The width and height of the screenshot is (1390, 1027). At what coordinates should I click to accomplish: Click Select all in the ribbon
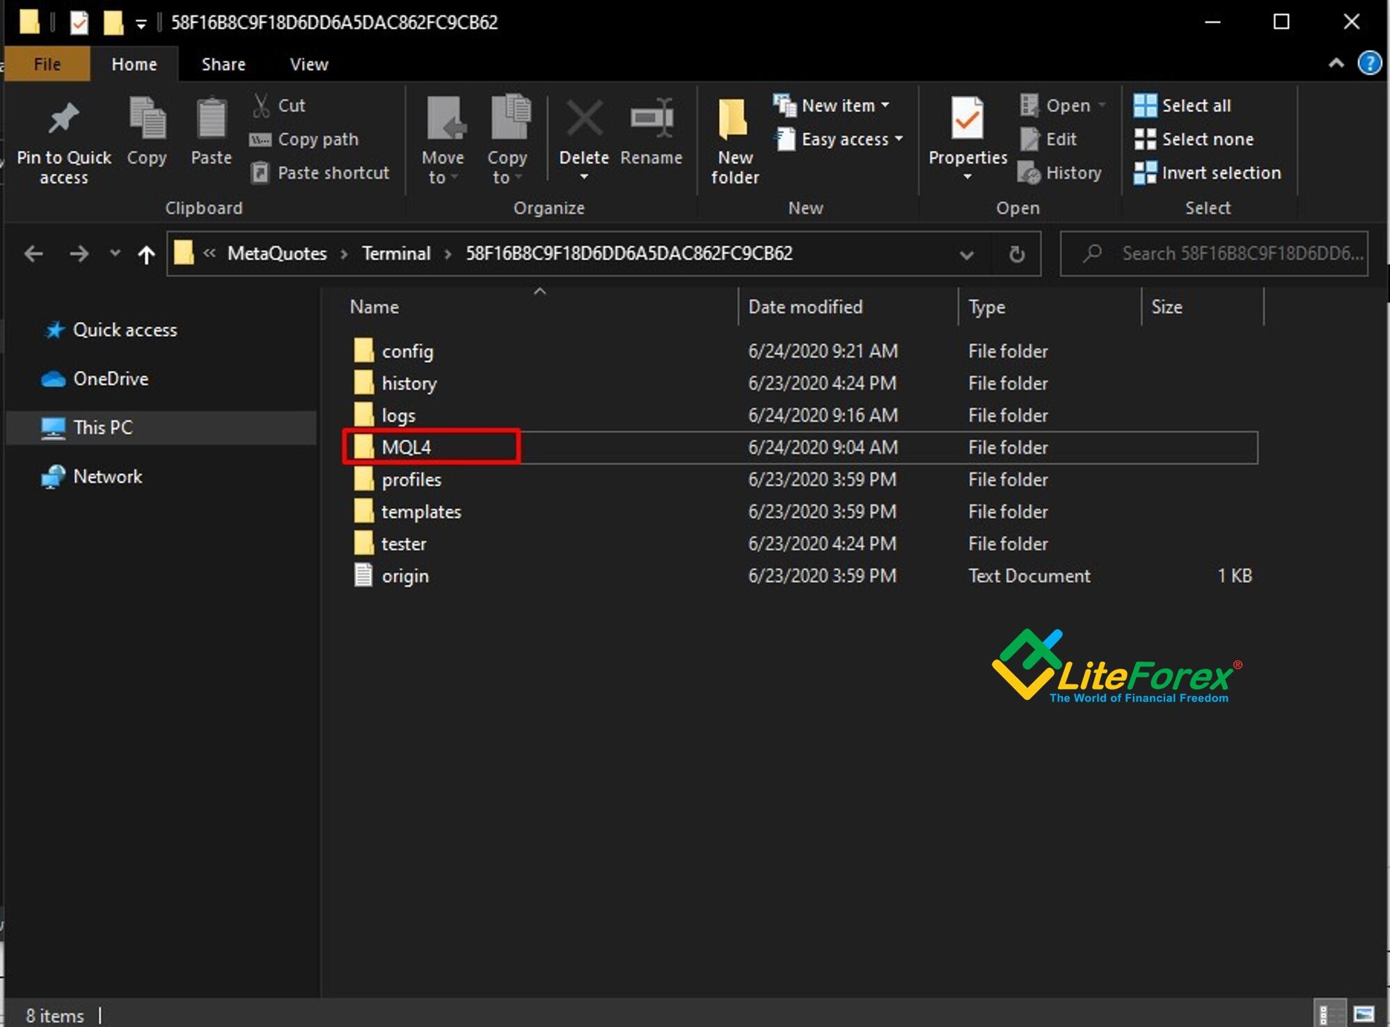point(1195,106)
